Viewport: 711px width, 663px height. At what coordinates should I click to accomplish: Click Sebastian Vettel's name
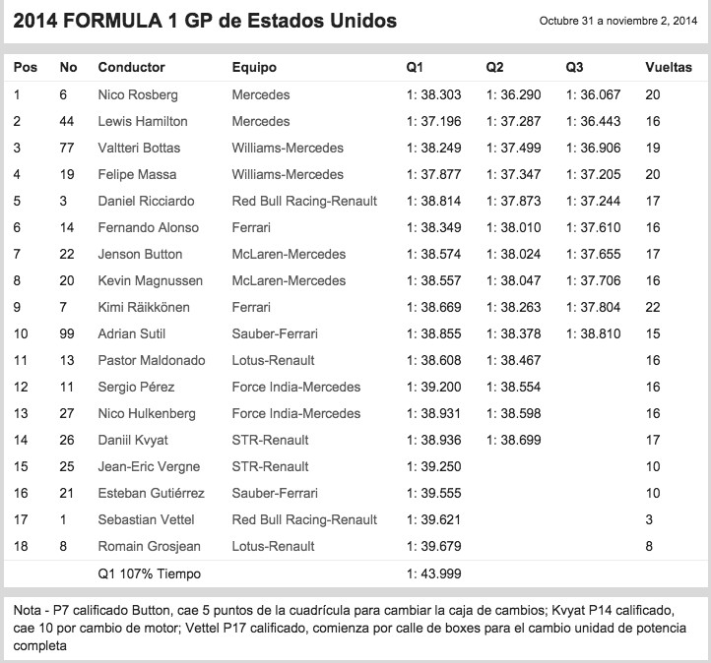point(145,520)
